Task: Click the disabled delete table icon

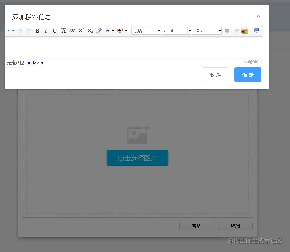Action: coord(236,31)
